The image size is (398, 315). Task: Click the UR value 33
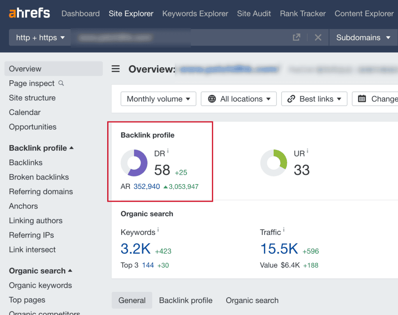pyautogui.click(x=302, y=170)
